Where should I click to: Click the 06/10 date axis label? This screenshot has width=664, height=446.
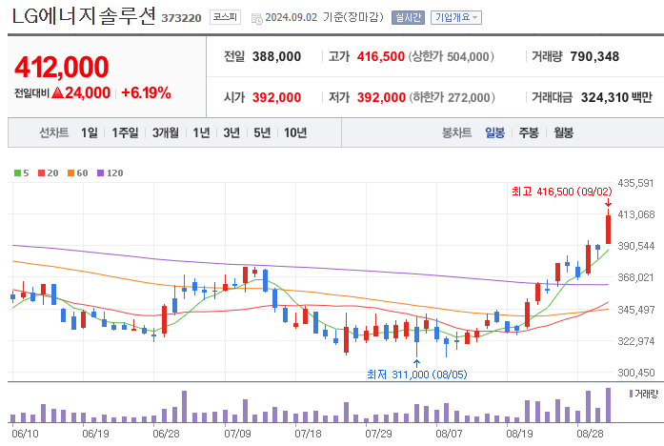[x=25, y=434]
